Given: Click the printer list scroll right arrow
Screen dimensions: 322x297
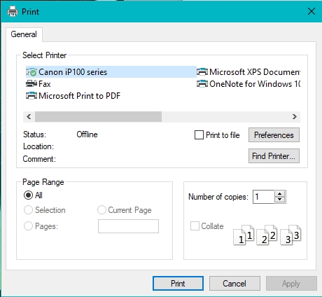Looking at the screenshot, I should [295, 116].
